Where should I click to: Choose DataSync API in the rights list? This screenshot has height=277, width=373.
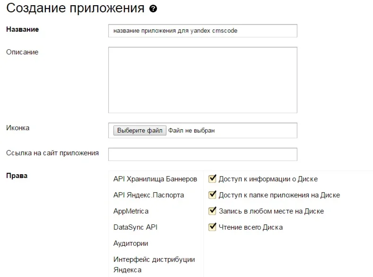pos(135,227)
